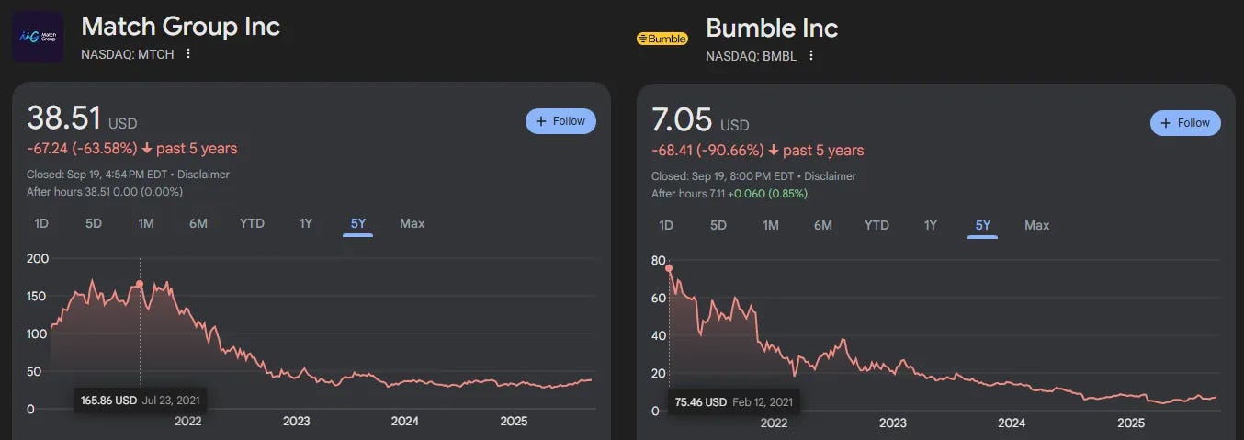Screen dimensions: 1244x440
Task: Select 5D range on Bumble chart
Action: (718, 225)
